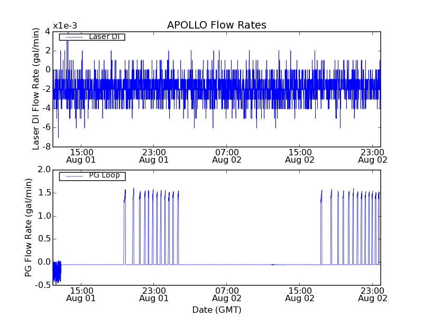Click bottom plot's 23:00 Aug 01 time tick
Screen dimensions: 423x317
pos(154,294)
